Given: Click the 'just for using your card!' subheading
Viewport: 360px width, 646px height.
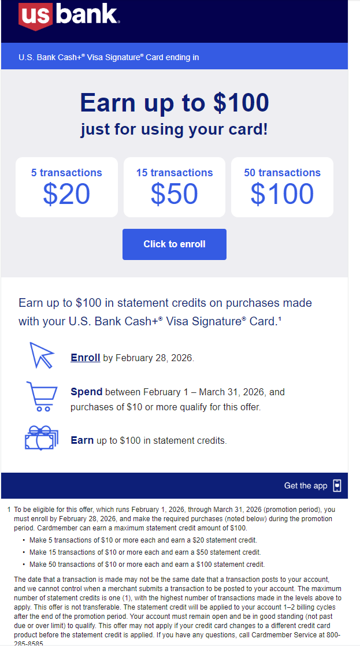Looking at the screenshot, I should point(175,129).
